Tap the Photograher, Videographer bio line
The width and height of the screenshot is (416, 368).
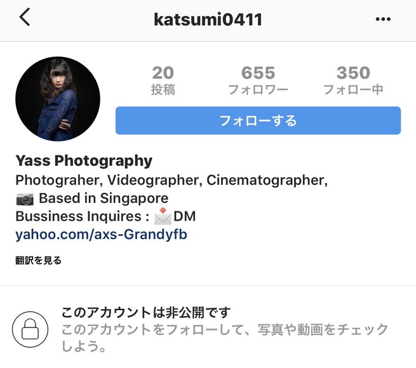171,180
